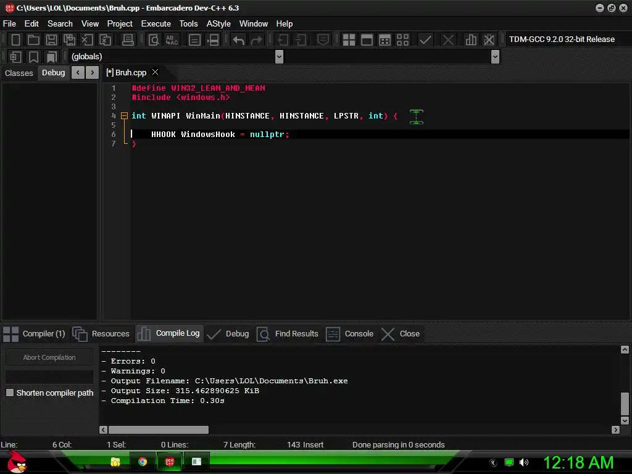Click the Toggle Comment icon
Image resolution: width=632 pixels, height=474 pixels.
pyautogui.click(x=323, y=39)
